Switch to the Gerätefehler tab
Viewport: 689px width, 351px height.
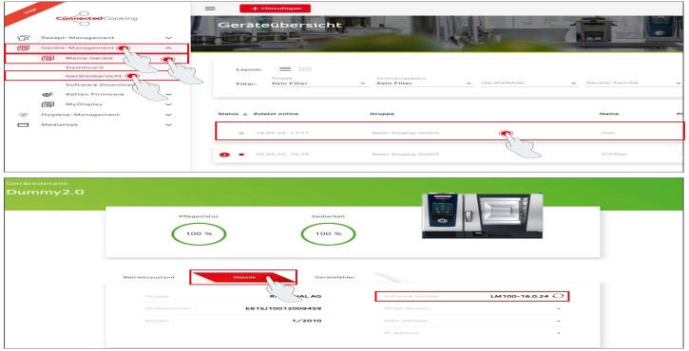click(x=335, y=277)
